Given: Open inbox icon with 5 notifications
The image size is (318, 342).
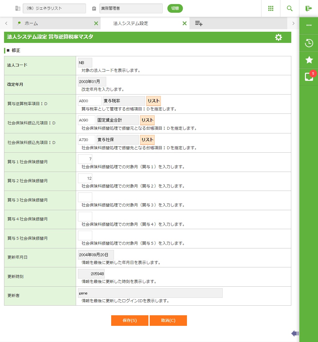Looking at the screenshot, I should [x=309, y=77].
